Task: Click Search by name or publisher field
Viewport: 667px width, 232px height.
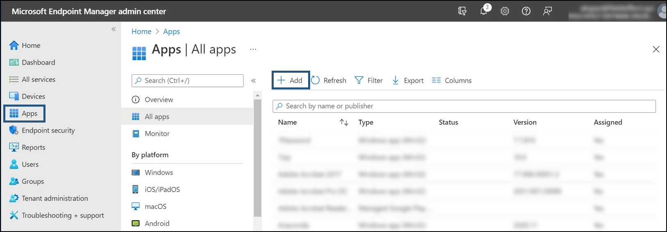Action: click(464, 106)
